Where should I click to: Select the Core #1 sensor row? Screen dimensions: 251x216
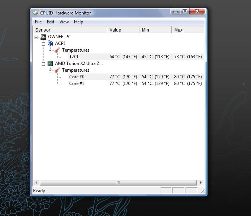136,84
